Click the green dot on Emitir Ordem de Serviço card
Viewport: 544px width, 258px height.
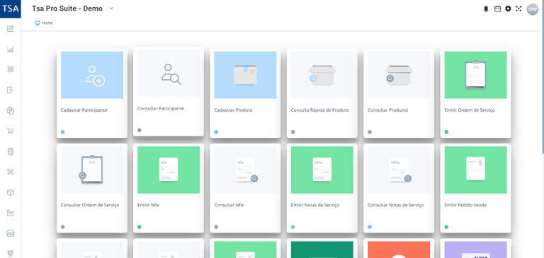point(446,132)
